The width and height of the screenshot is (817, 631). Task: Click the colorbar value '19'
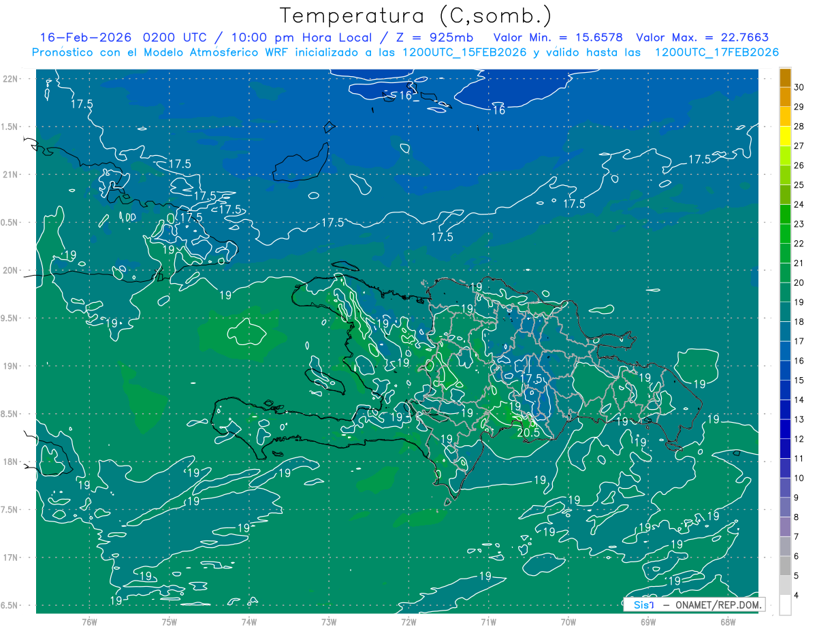point(799,302)
